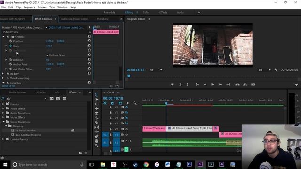This screenshot has width=301, height=169.
Task: Open the Marker menu
Action: click(42, 8)
